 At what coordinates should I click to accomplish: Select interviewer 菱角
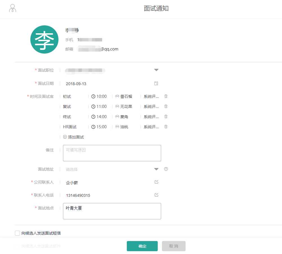tap(124, 117)
